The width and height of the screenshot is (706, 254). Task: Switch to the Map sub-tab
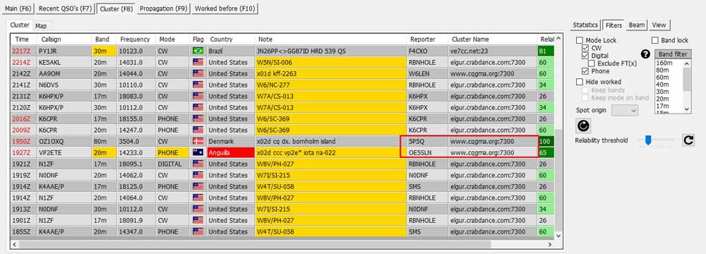click(x=41, y=25)
